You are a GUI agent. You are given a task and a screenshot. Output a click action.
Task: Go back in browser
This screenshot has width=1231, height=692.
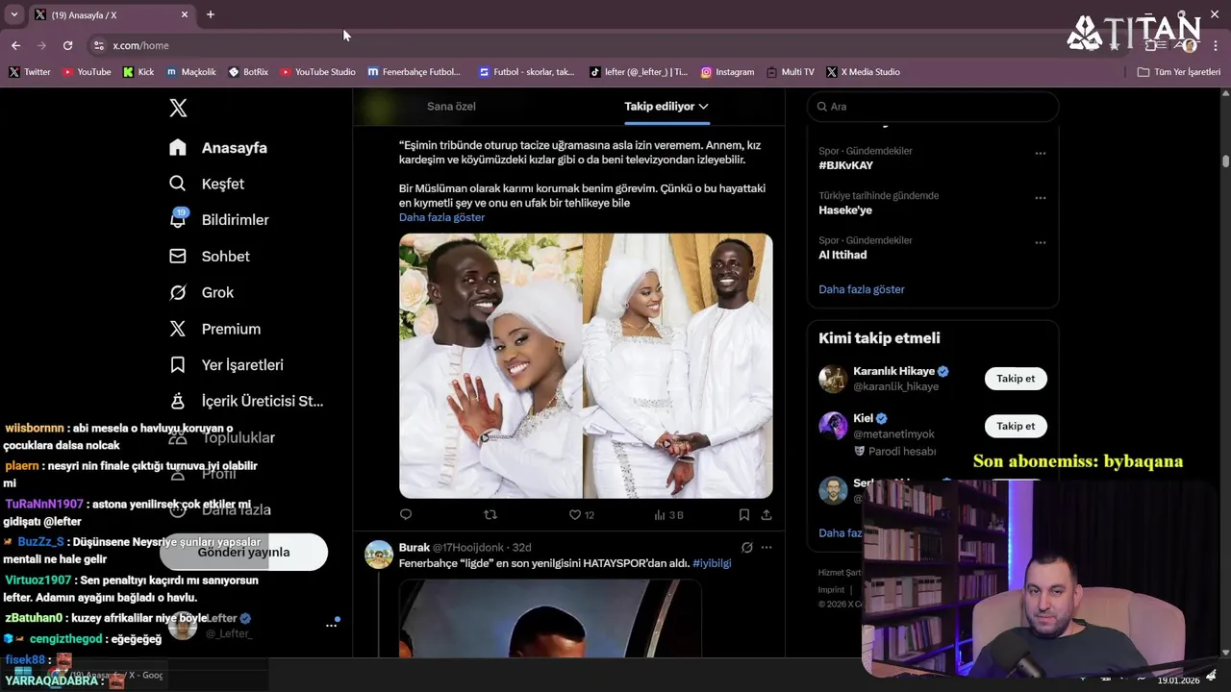coord(15,45)
